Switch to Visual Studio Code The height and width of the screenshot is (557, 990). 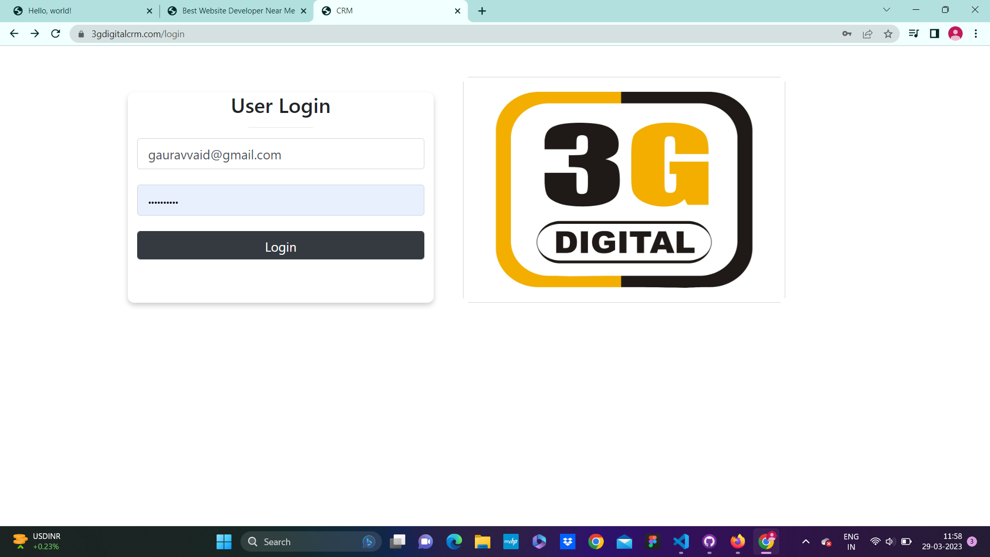tap(681, 542)
